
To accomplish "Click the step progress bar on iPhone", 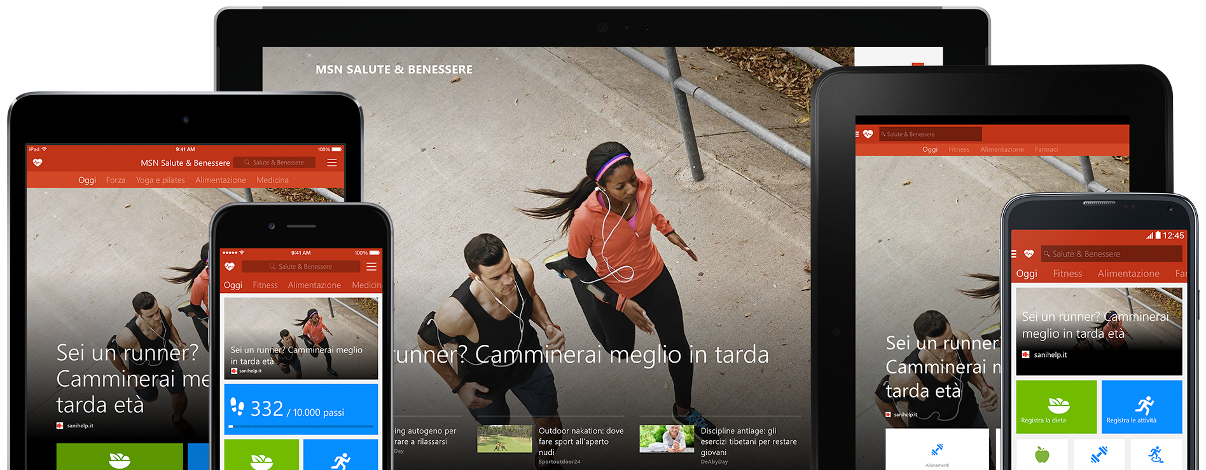I will pyautogui.click(x=301, y=427).
